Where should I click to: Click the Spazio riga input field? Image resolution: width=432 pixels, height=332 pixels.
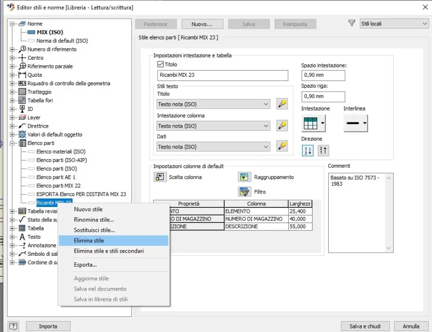coord(323,96)
